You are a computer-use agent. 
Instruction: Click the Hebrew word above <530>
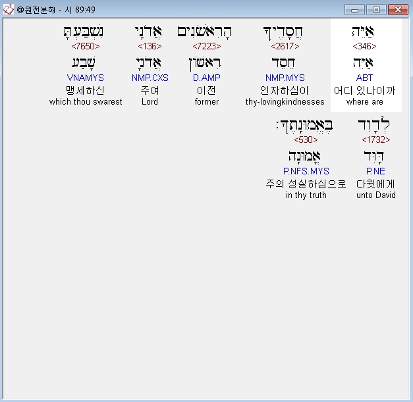[305, 126]
